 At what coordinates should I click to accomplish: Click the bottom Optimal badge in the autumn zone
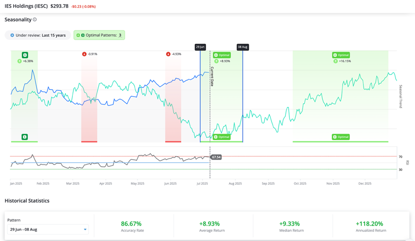(341, 137)
